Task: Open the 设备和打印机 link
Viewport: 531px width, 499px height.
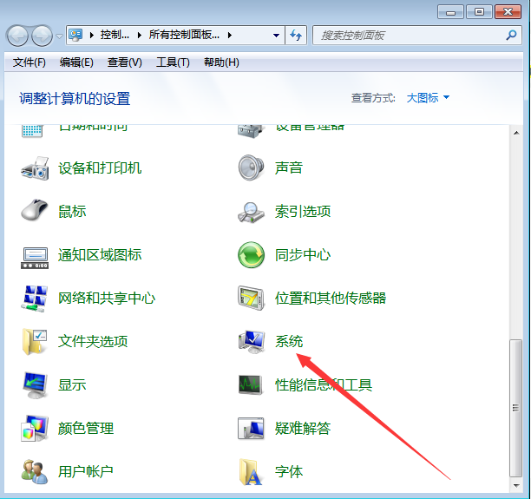Action: tap(100, 168)
